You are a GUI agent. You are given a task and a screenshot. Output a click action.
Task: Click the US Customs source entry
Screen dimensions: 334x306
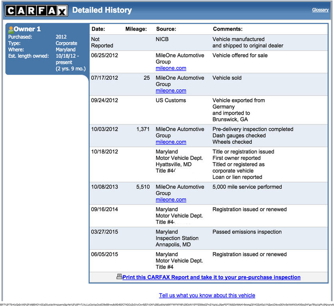pyautogui.click(x=171, y=100)
